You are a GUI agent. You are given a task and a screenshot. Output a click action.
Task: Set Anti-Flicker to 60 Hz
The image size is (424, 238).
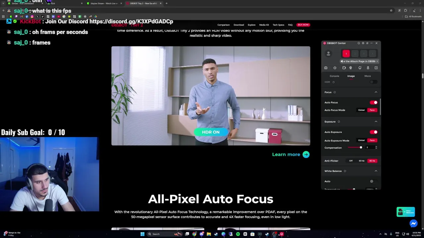pyautogui.click(x=372, y=161)
